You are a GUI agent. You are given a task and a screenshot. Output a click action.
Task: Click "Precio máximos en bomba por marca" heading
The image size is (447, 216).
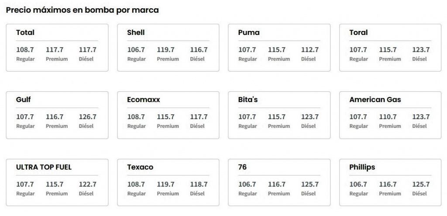click(x=82, y=10)
